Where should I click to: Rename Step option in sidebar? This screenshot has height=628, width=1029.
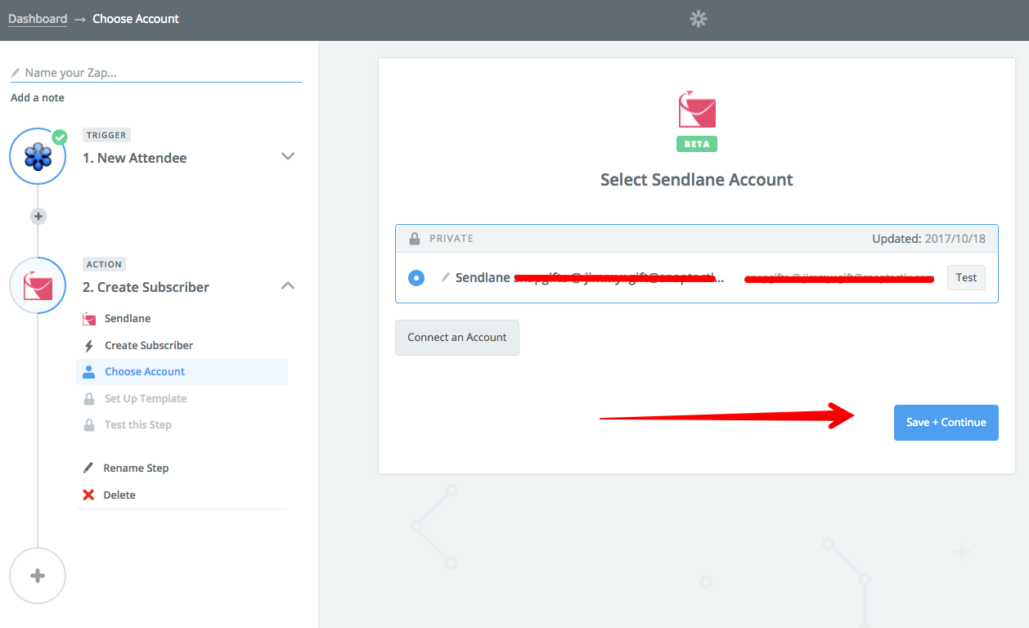coord(136,468)
